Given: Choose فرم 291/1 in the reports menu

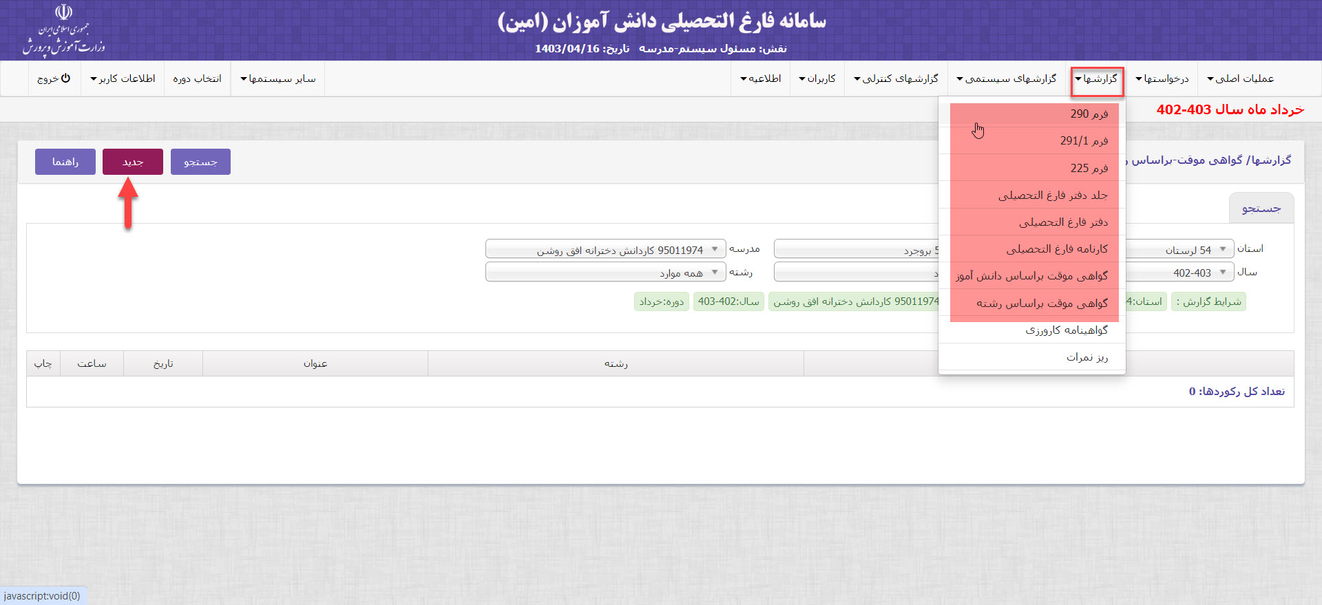Looking at the screenshot, I should pos(1084,140).
